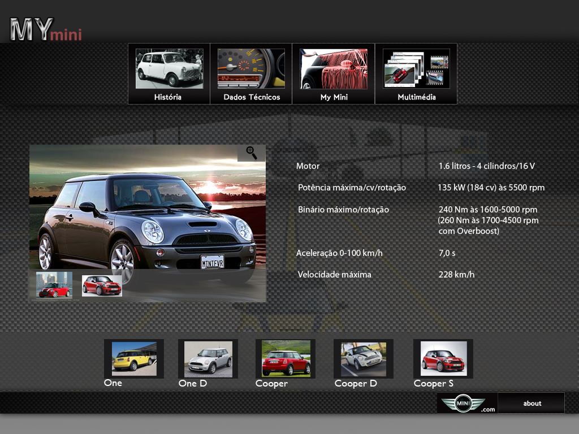The image size is (579, 434).
Task: Choose the red Cooper model thumbnail
Action: [286, 359]
